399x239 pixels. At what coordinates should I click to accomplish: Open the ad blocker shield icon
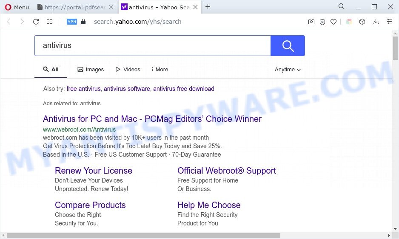[322, 22]
